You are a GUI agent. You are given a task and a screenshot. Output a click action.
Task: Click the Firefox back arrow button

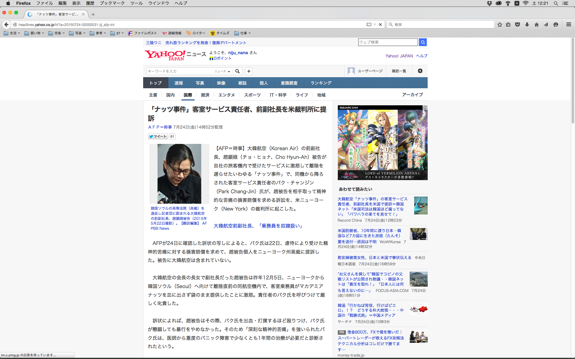pos(6,25)
